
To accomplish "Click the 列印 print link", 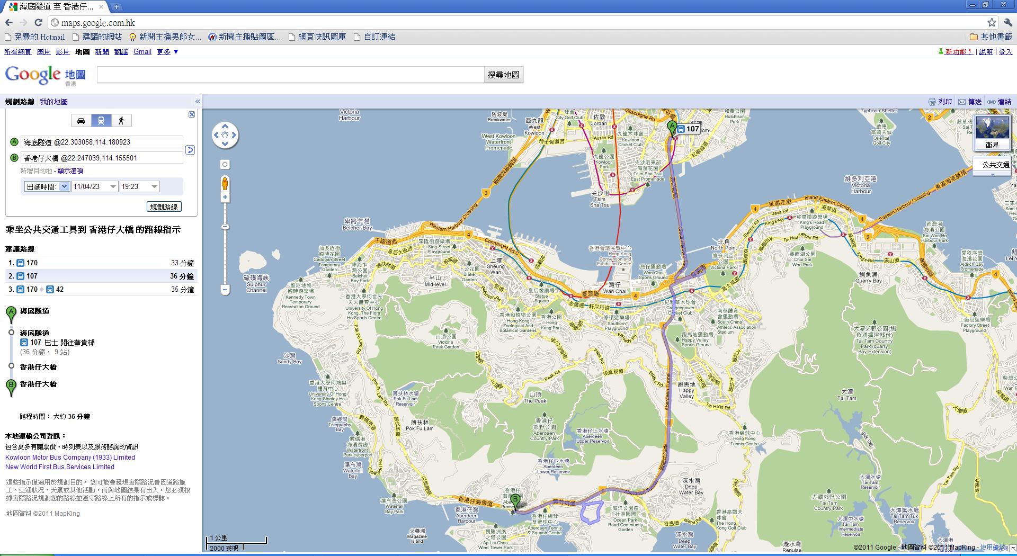I will (940, 102).
